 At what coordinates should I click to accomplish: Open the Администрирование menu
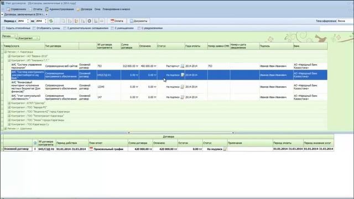[59, 9]
